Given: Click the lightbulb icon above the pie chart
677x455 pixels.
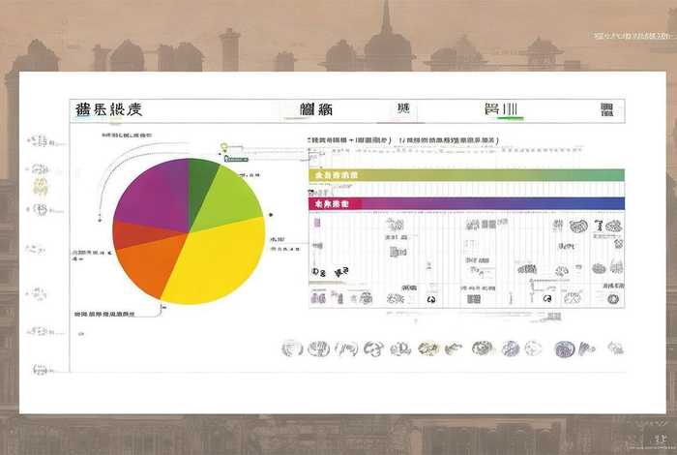Looking at the screenshot, I should pos(223,147).
